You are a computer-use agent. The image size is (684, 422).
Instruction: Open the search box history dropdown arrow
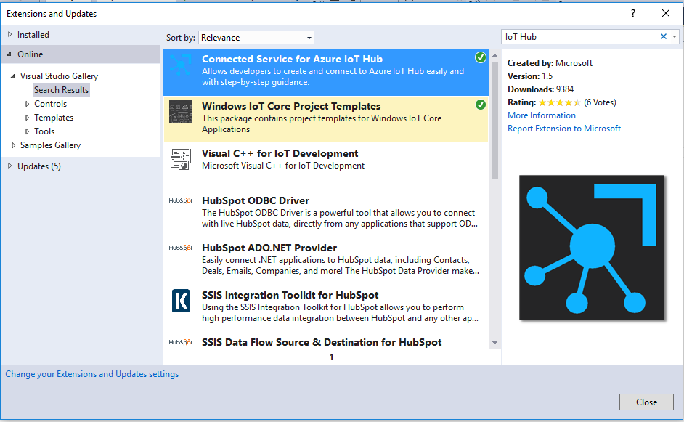[x=675, y=36]
